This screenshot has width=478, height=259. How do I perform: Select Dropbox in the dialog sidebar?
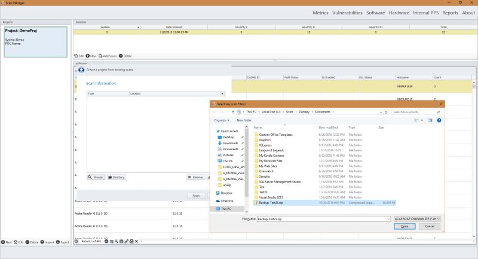pos(224,193)
